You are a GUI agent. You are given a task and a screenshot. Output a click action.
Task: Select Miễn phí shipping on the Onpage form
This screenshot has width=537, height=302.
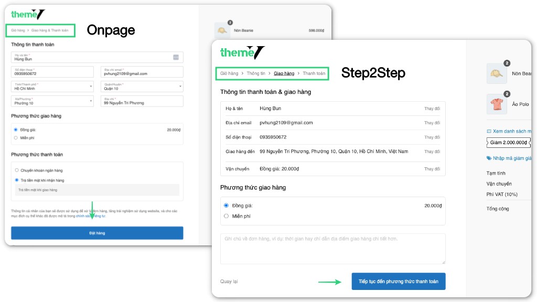pyautogui.click(x=16, y=138)
